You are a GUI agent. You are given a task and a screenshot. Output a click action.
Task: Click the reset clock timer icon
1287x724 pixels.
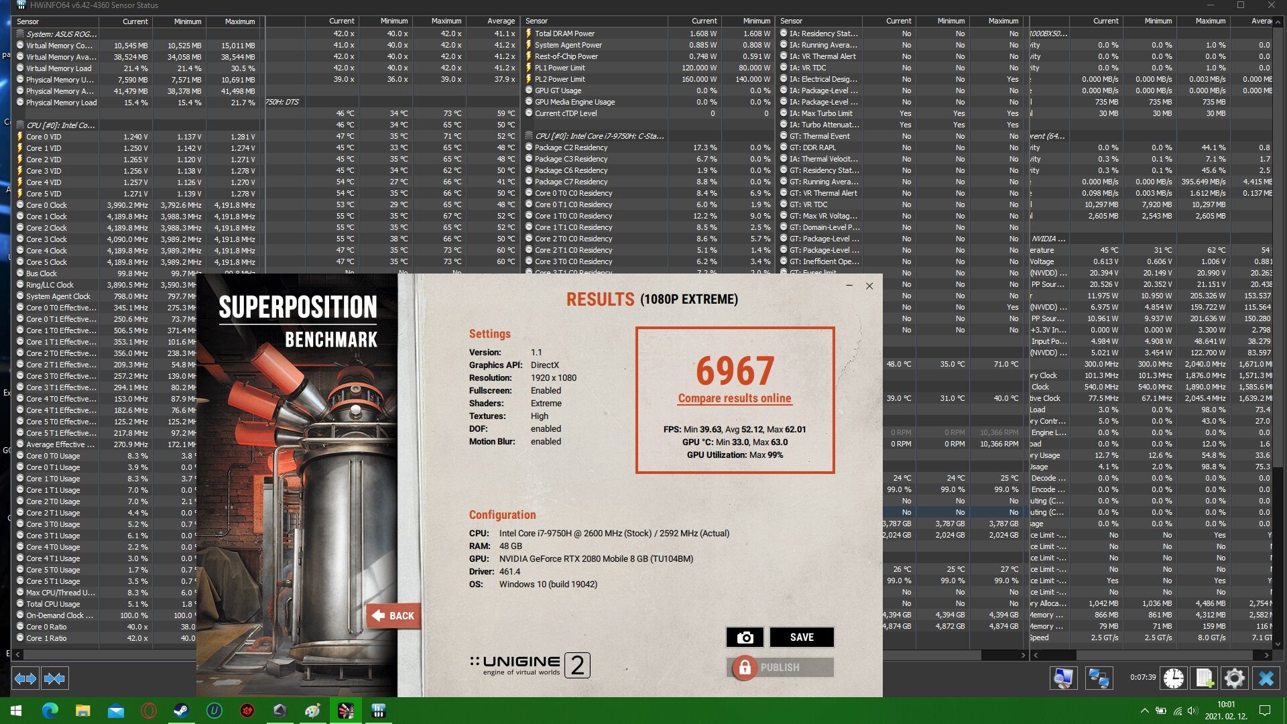click(1174, 678)
